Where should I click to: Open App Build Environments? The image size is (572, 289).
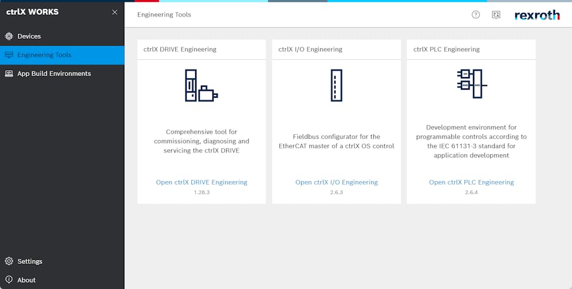click(x=62, y=74)
